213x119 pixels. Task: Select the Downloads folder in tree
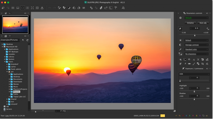click(x=17, y=82)
